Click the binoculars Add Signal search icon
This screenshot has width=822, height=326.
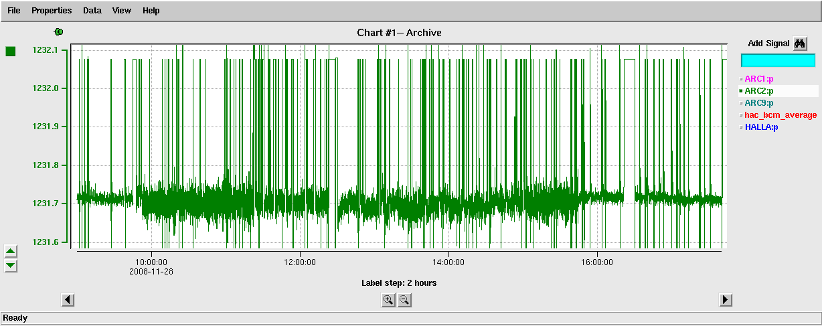(800, 44)
